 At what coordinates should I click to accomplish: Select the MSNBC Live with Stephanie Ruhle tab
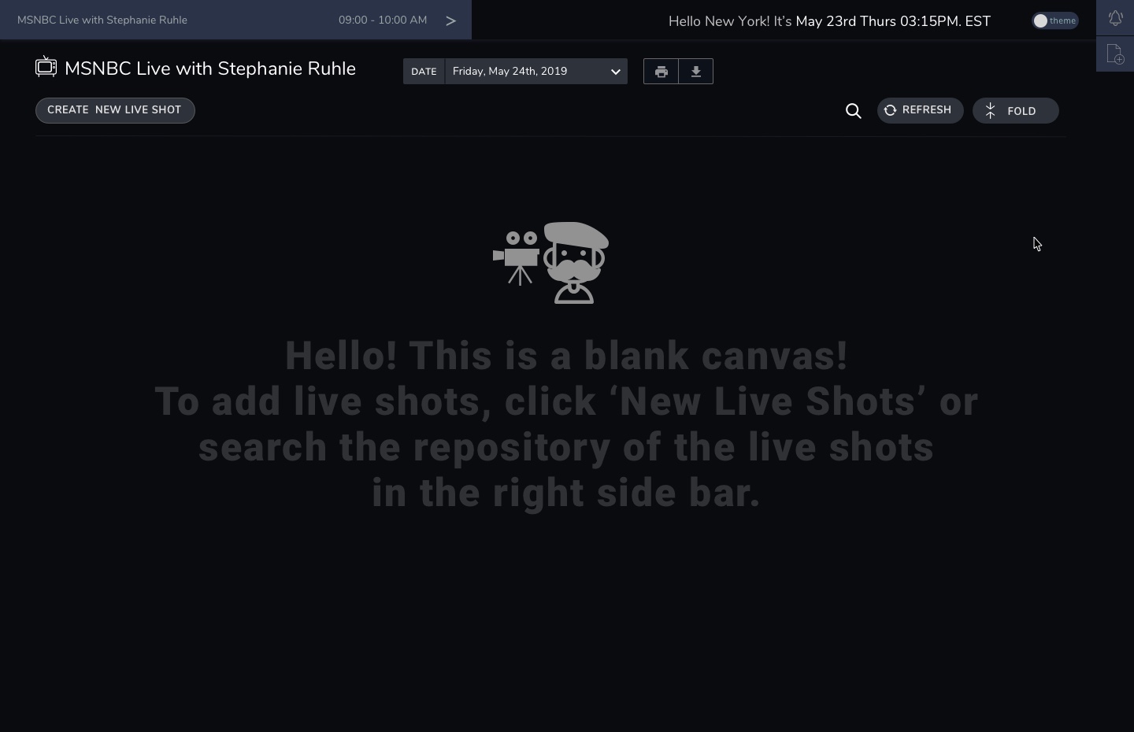coord(102,20)
